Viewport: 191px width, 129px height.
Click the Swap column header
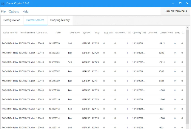point(178,33)
